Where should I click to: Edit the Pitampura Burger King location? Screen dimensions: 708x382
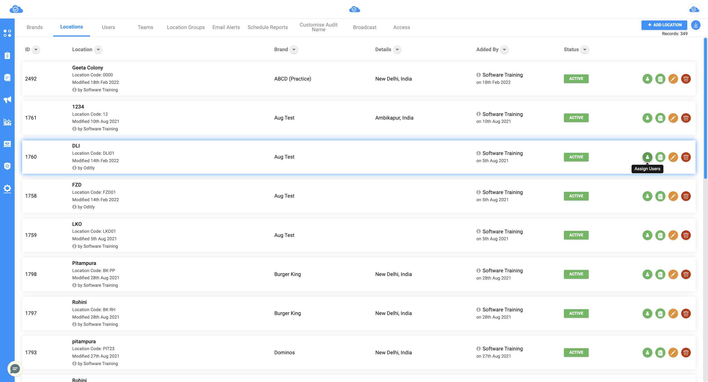pos(673,274)
